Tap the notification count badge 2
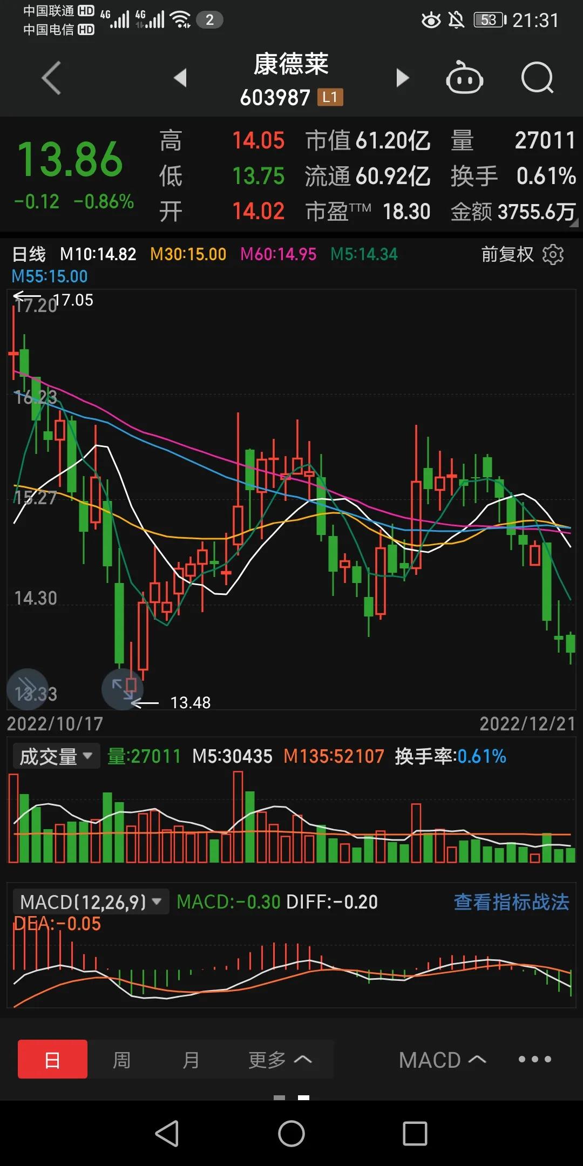Image resolution: width=583 pixels, height=1166 pixels. click(x=209, y=20)
